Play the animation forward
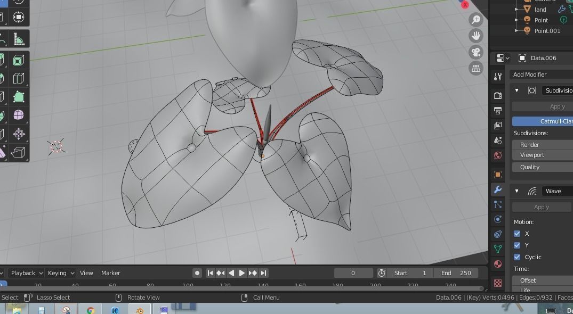The image size is (573, 314). click(242, 273)
